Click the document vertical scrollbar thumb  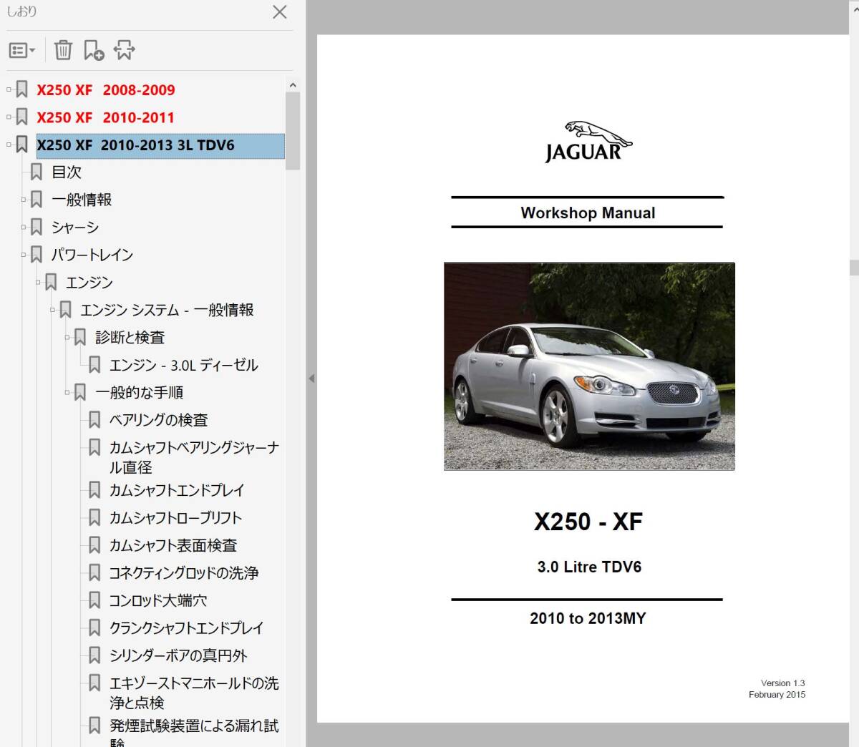853,268
